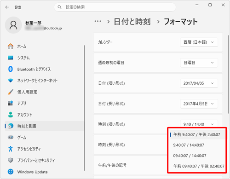This screenshot has height=179, width=230.
Task: Click the search magnifier icon
Action: (59, 7)
